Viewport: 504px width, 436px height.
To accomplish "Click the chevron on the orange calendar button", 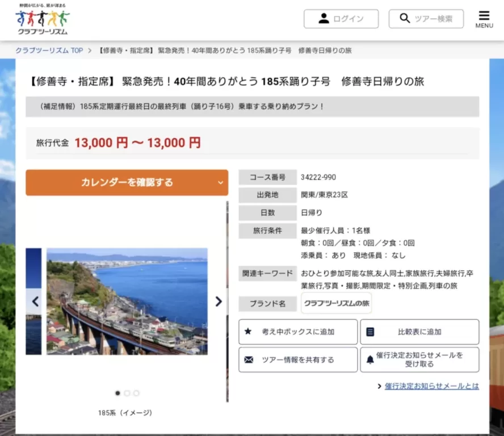I will tap(220, 183).
